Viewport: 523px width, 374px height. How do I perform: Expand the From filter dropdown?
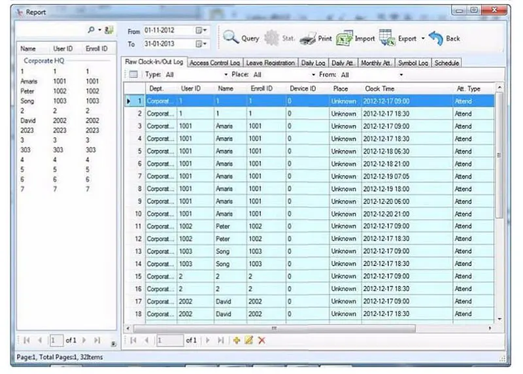click(401, 75)
